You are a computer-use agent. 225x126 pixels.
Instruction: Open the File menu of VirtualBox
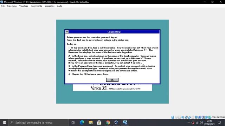coord(3,6)
